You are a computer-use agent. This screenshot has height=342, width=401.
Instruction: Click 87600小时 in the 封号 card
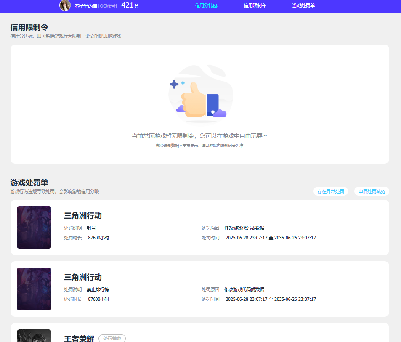(98, 238)
